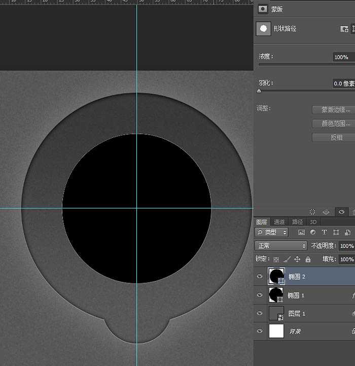Enable lock transparent pixels icon
The image size is (355, 366).
click(276, 259)
